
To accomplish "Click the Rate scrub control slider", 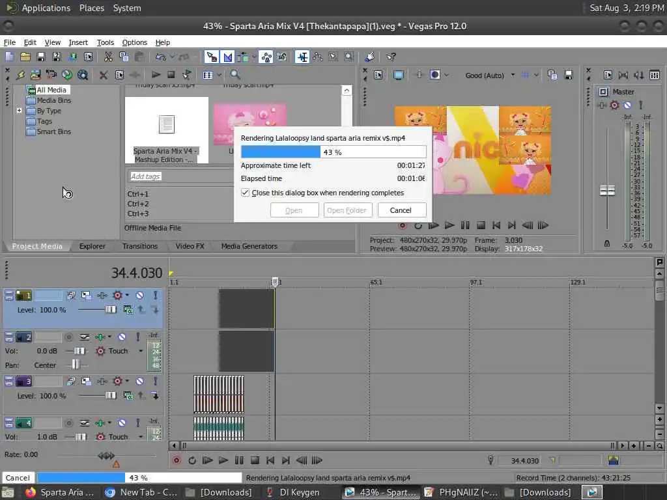I will [x=106, y=456].
